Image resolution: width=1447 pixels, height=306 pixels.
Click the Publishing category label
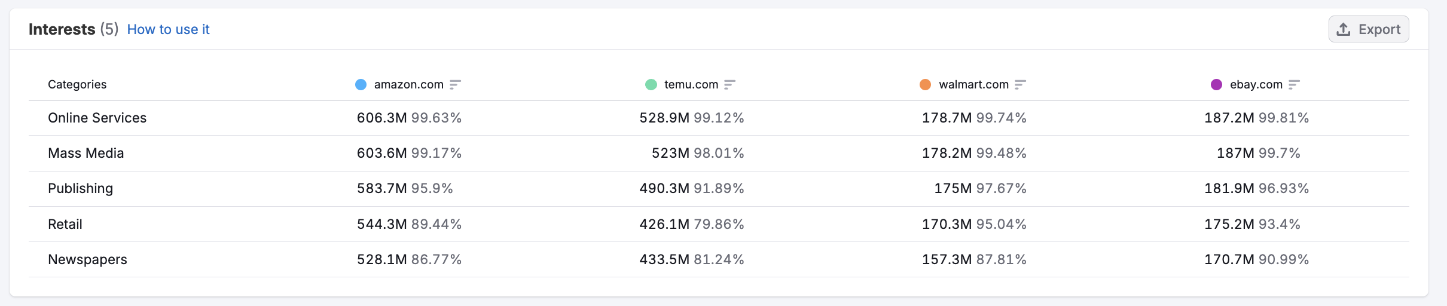pyautogui.click(x=80, y=188)
